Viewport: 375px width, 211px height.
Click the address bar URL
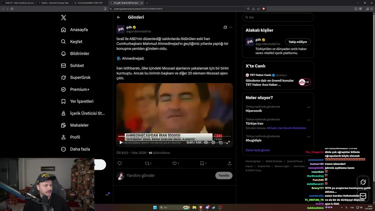click(138, 9)
